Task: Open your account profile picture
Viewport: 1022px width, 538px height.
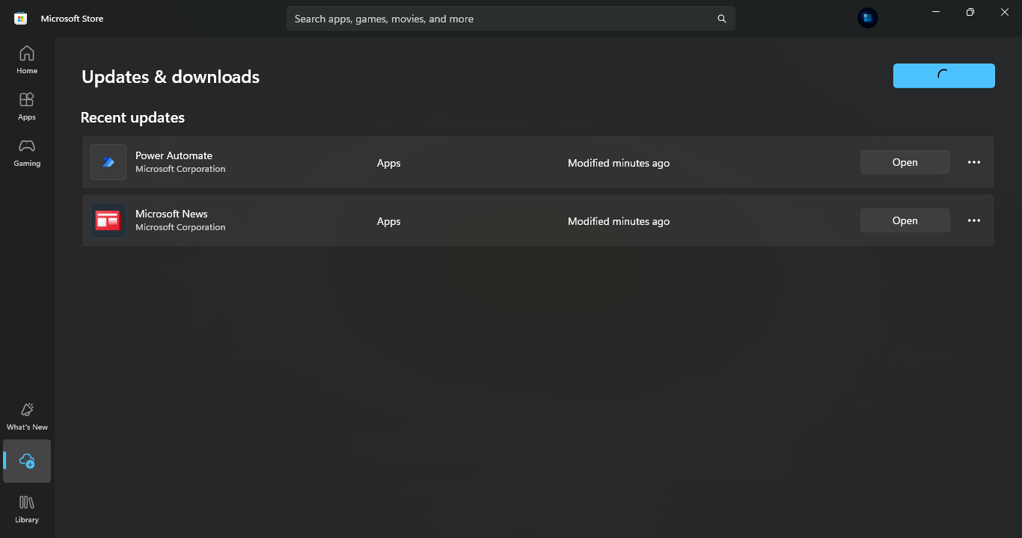Action: [867, 17]
